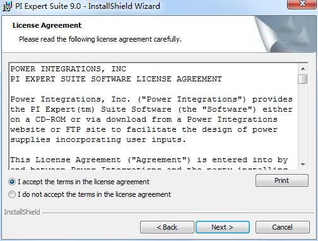Cancel the installation

[x=283, y=227]
